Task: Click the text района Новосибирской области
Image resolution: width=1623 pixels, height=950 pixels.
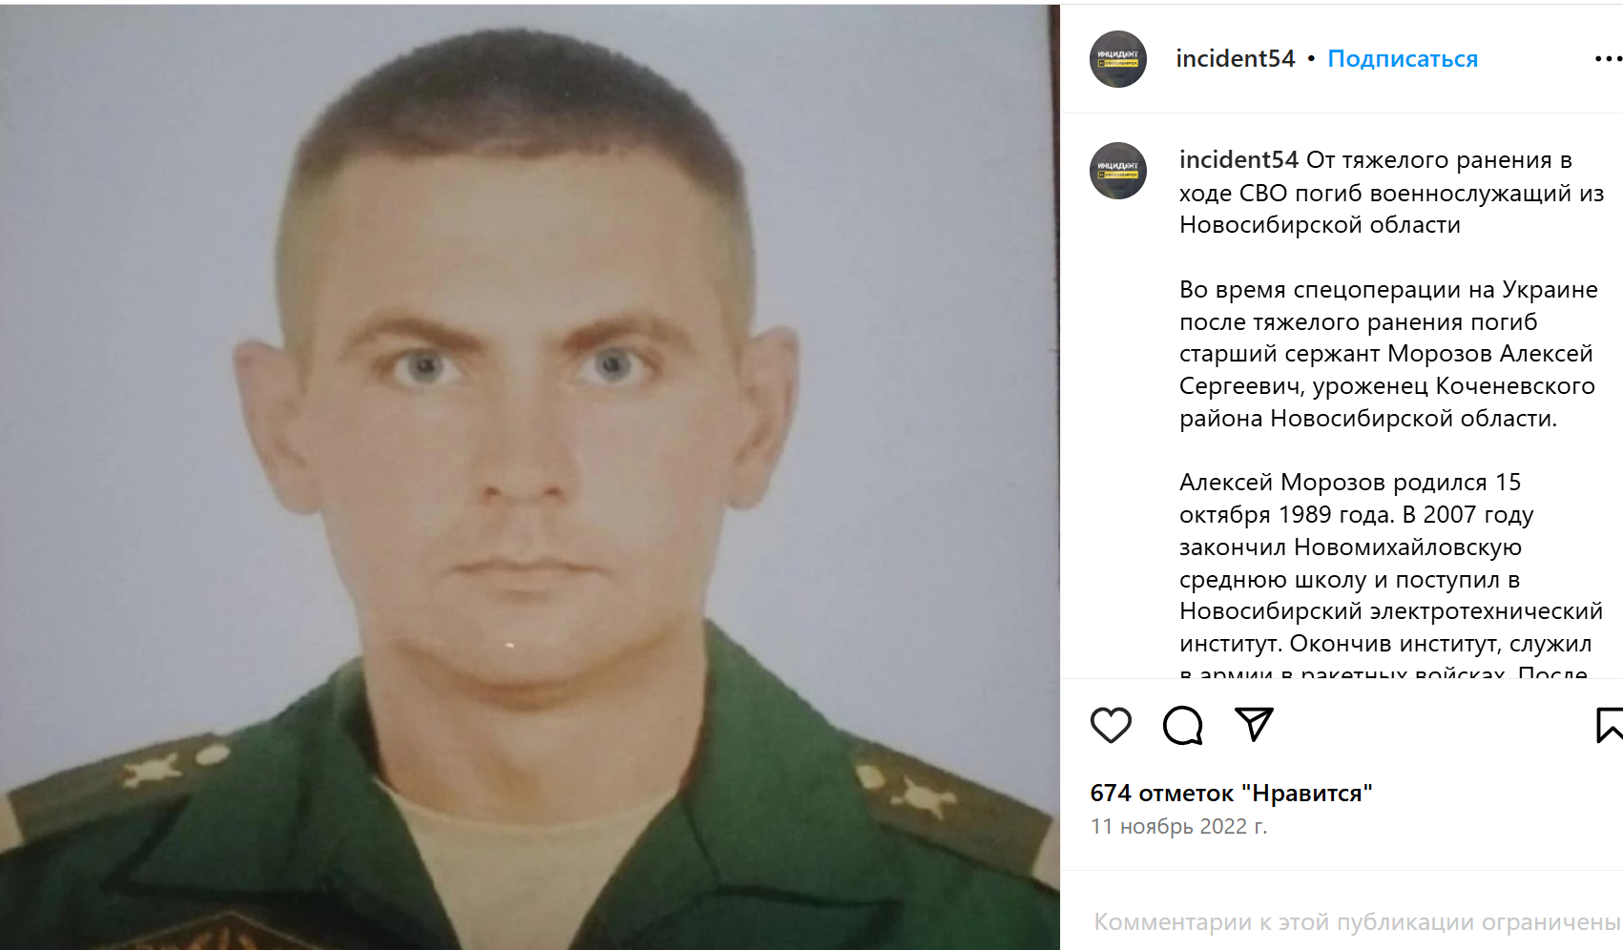Action: [1368, 419]
